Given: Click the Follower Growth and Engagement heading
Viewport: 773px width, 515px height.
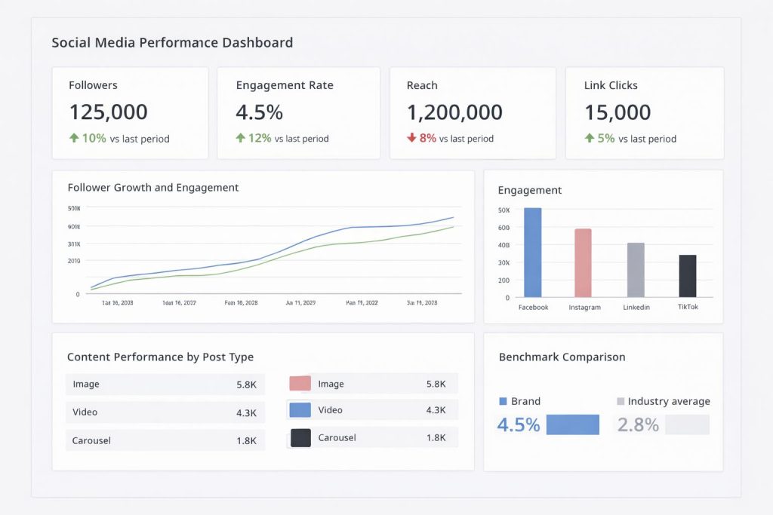Looking at the screenshot, I should [x=152, y=188].
